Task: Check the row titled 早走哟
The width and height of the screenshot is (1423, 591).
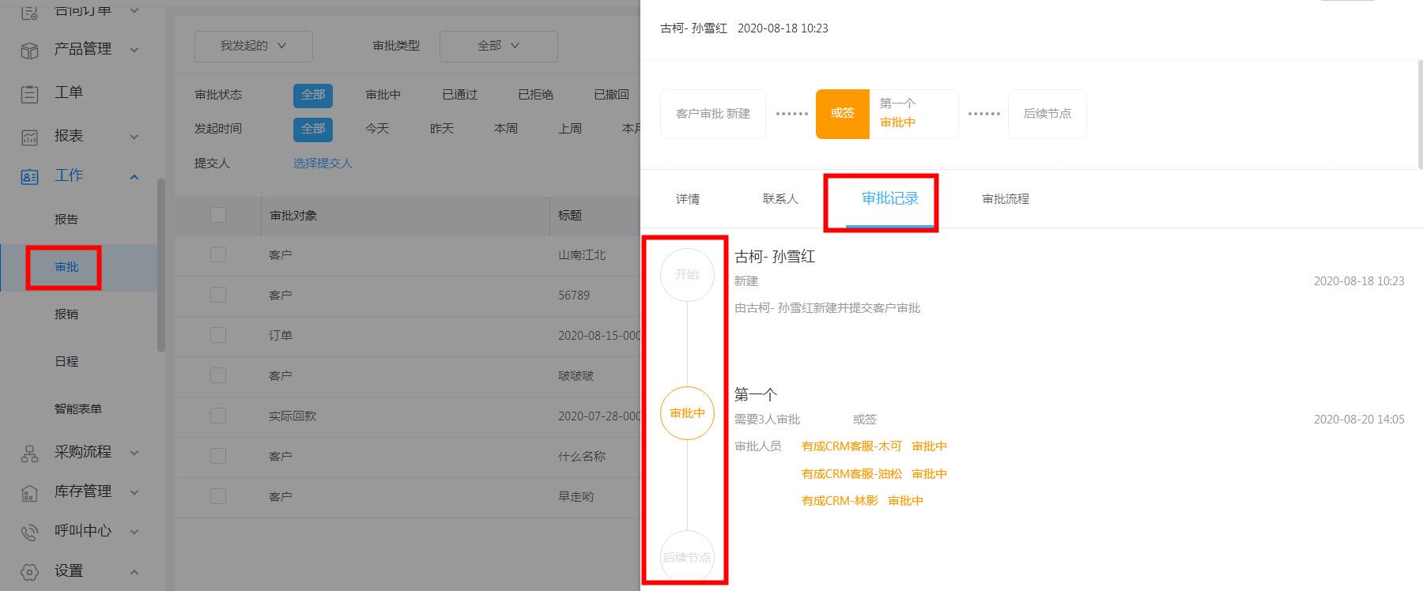Action: pyautogui.click(x=218, y=496)
